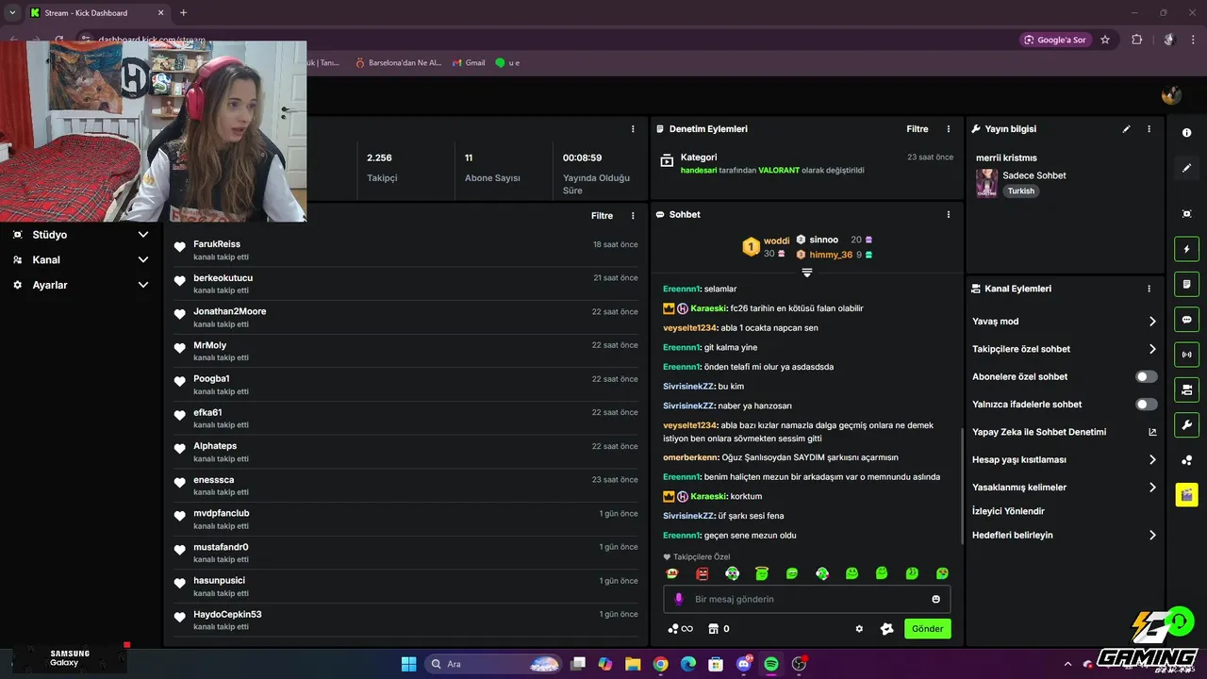Open chat settings gear icon
The width and height of the screenshot is (1207, 679).
(x=859, y=629)
